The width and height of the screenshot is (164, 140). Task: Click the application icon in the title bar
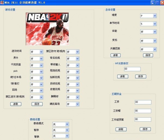tap(2, 2)
